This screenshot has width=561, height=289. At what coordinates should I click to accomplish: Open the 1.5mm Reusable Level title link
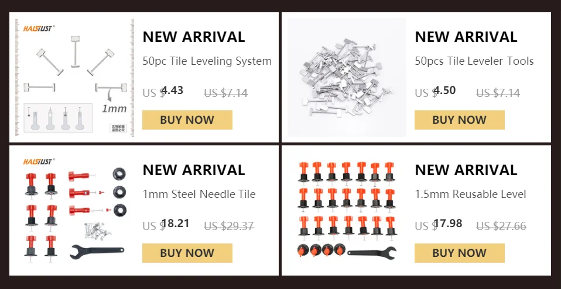click(470, 194)
